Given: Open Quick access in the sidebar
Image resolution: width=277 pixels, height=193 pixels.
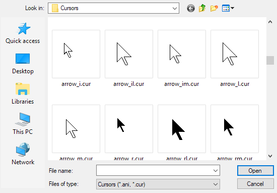Looking at the screenshot, I should tap(23, 33).
